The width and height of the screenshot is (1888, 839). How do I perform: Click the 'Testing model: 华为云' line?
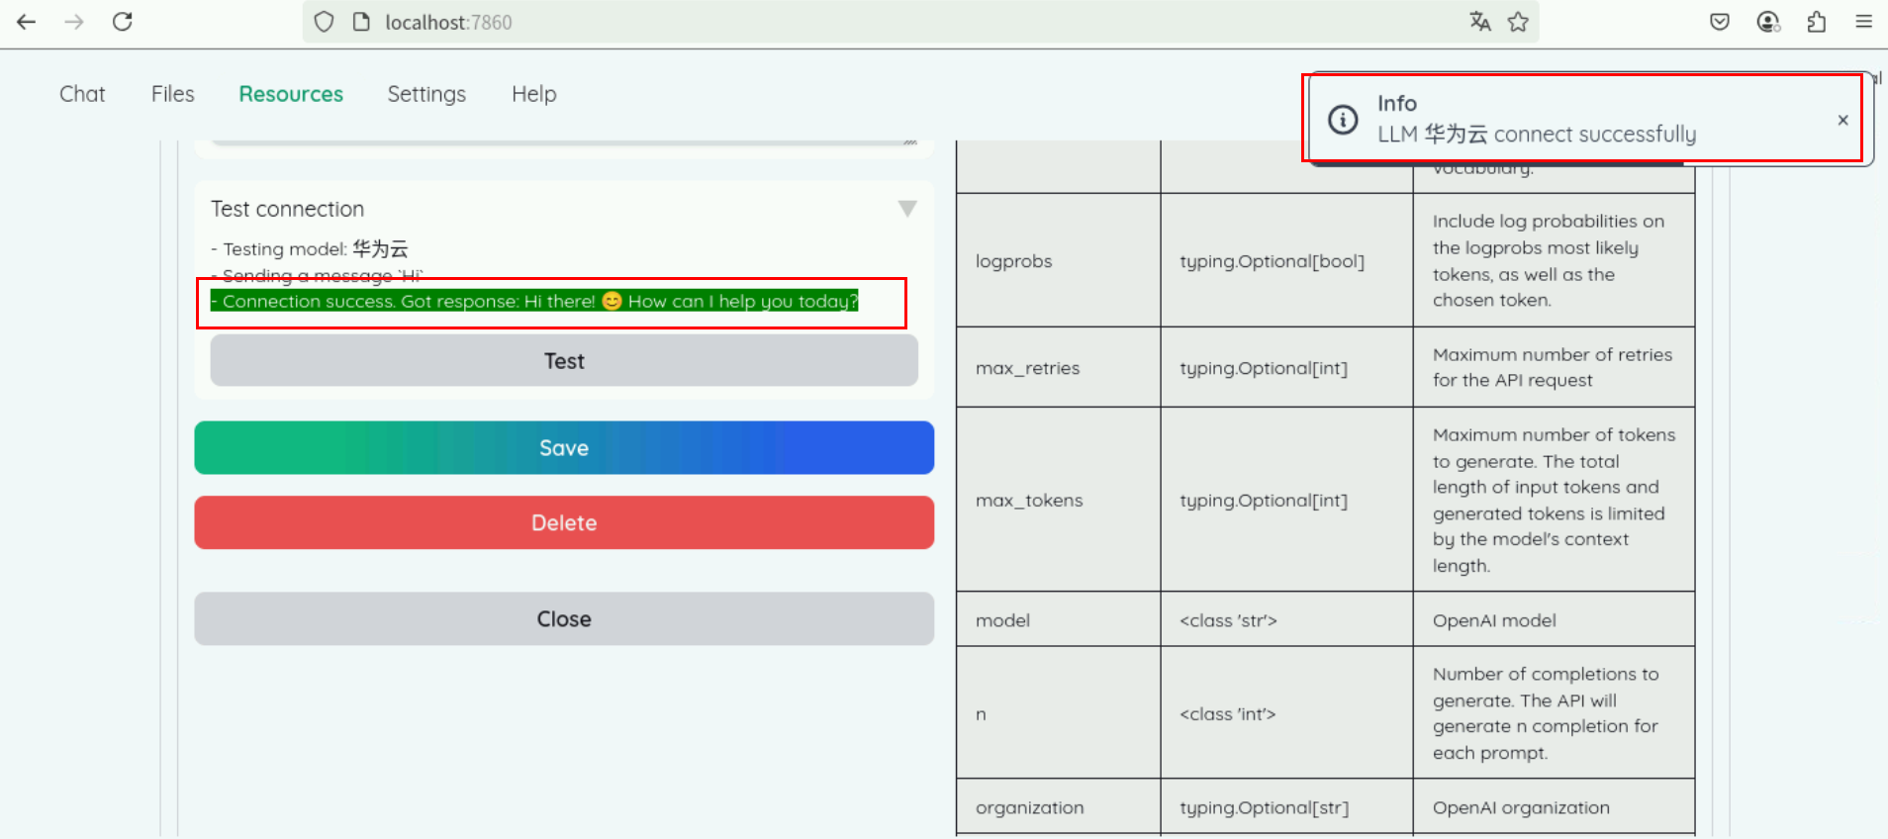[x=310, y=249]
